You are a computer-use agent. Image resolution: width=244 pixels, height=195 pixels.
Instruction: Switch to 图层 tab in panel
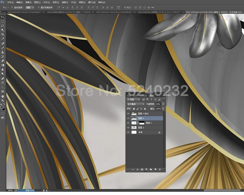coord(151,96)
